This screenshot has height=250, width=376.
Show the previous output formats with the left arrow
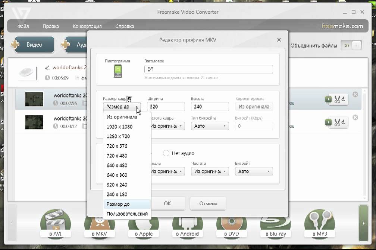pyautogui.click(x=12, y=223)
